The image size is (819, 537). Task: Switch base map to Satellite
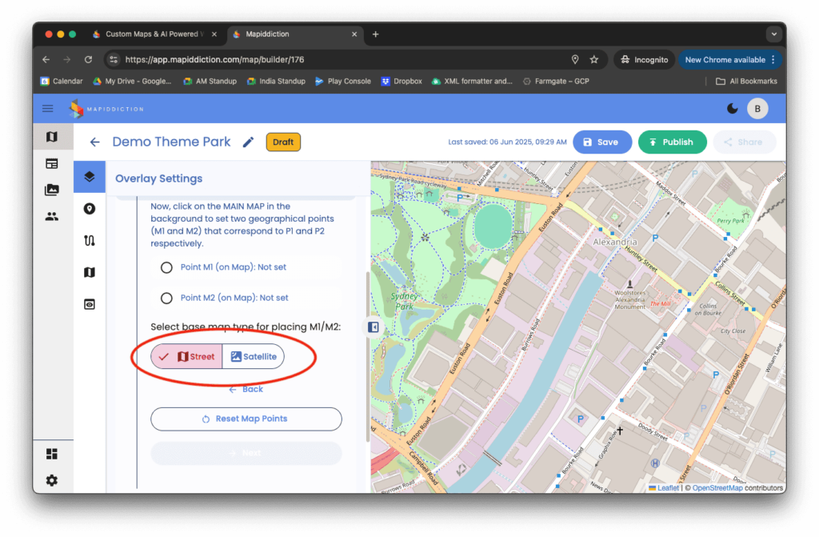point(254,357)
